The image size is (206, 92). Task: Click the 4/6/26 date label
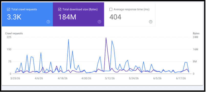tap(39, 78)
